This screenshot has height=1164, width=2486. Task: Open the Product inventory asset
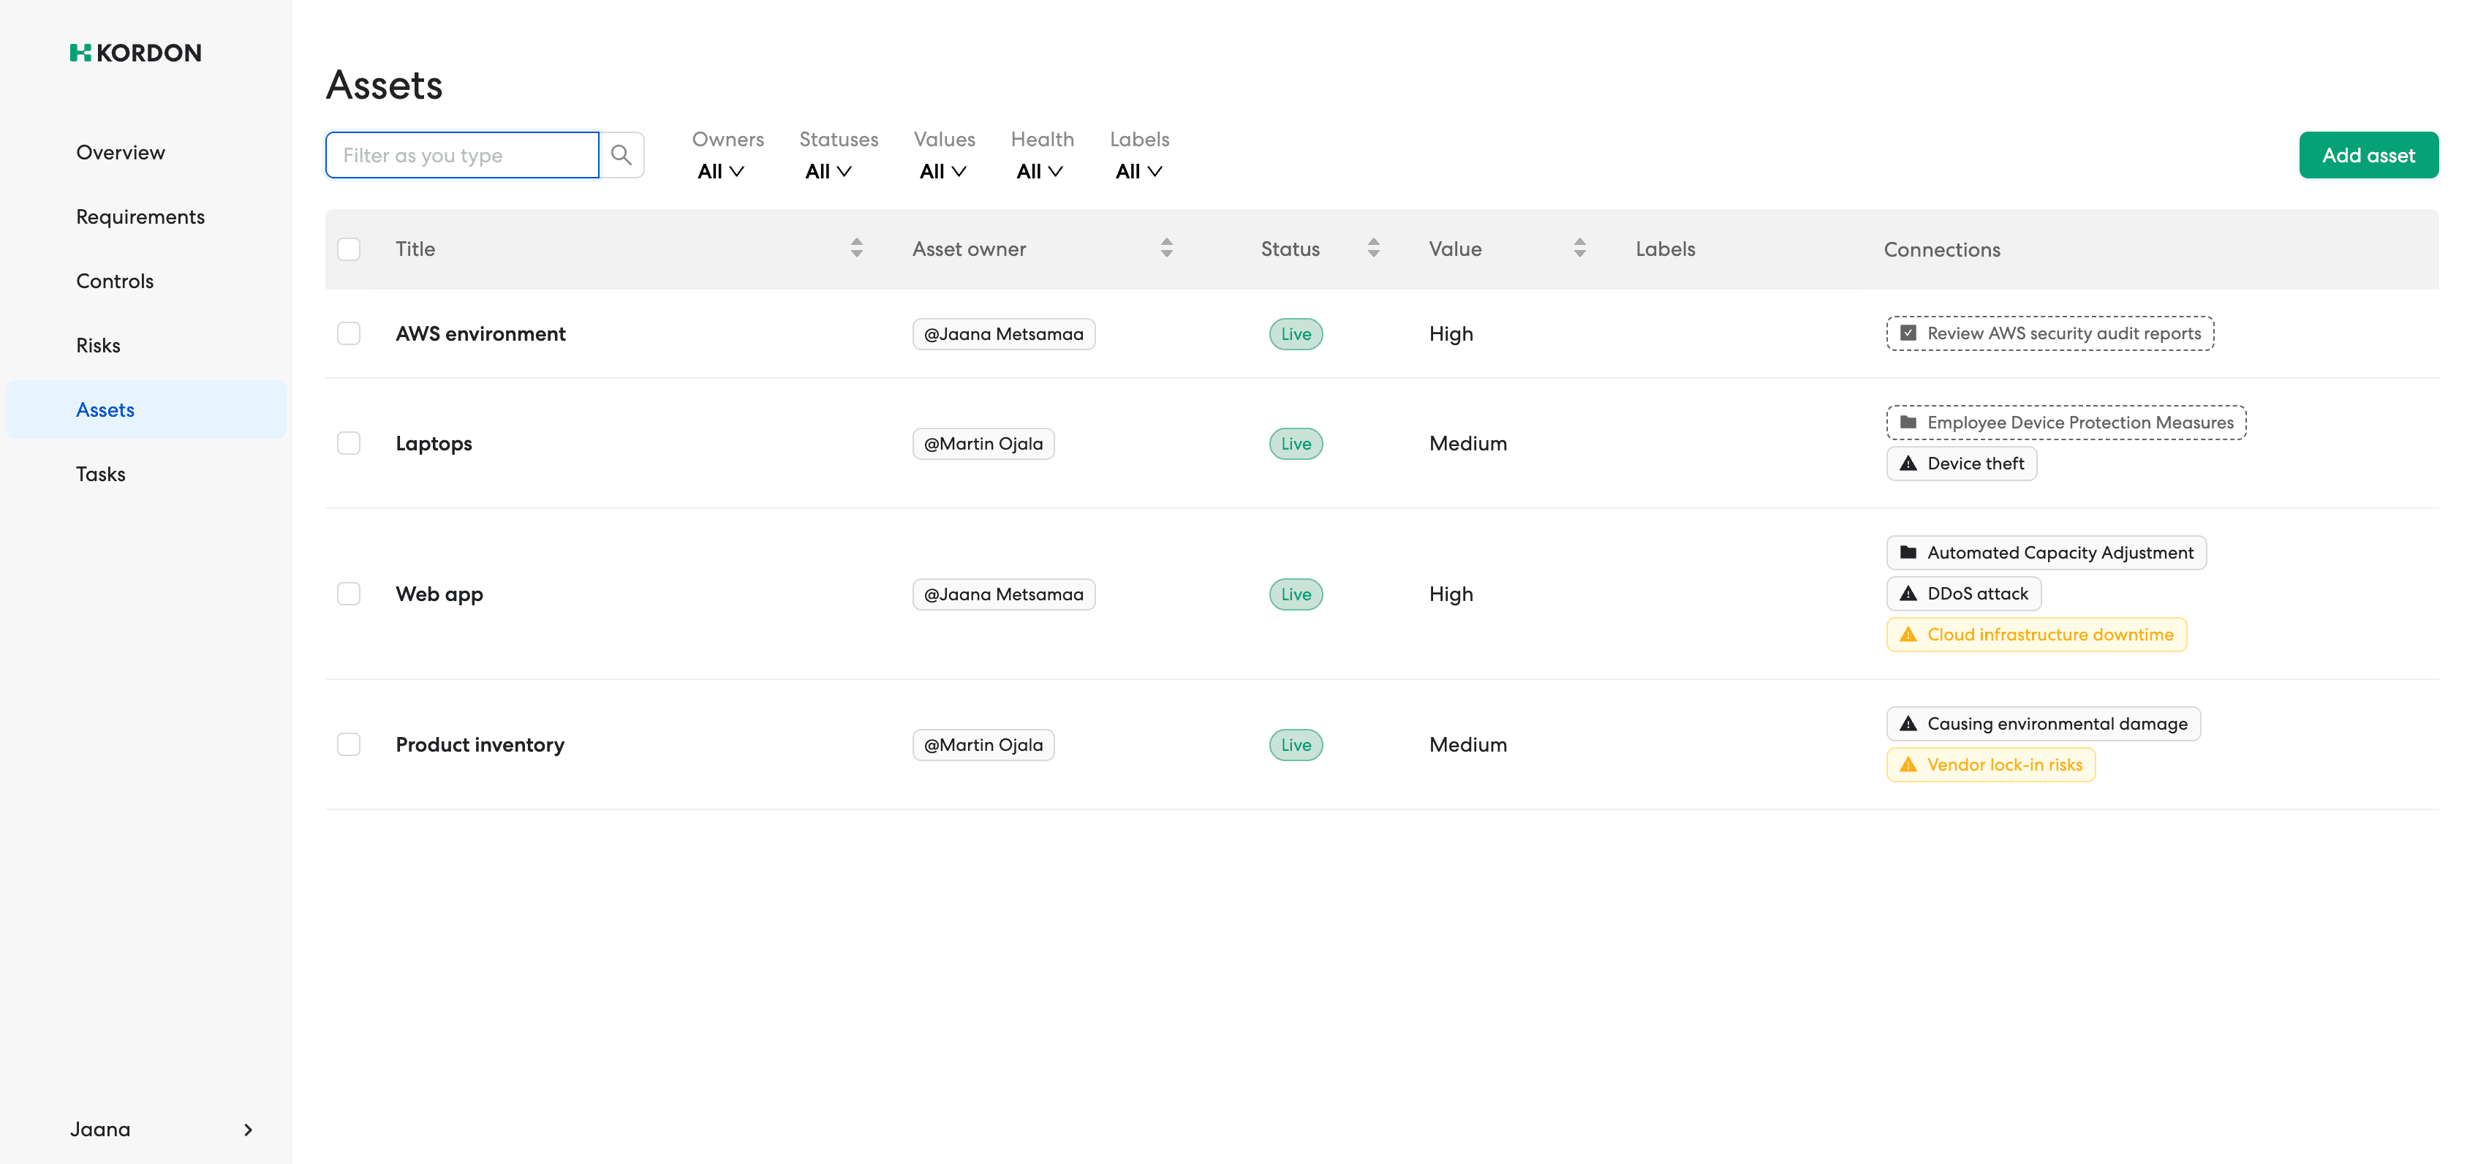tap(480, 744)
